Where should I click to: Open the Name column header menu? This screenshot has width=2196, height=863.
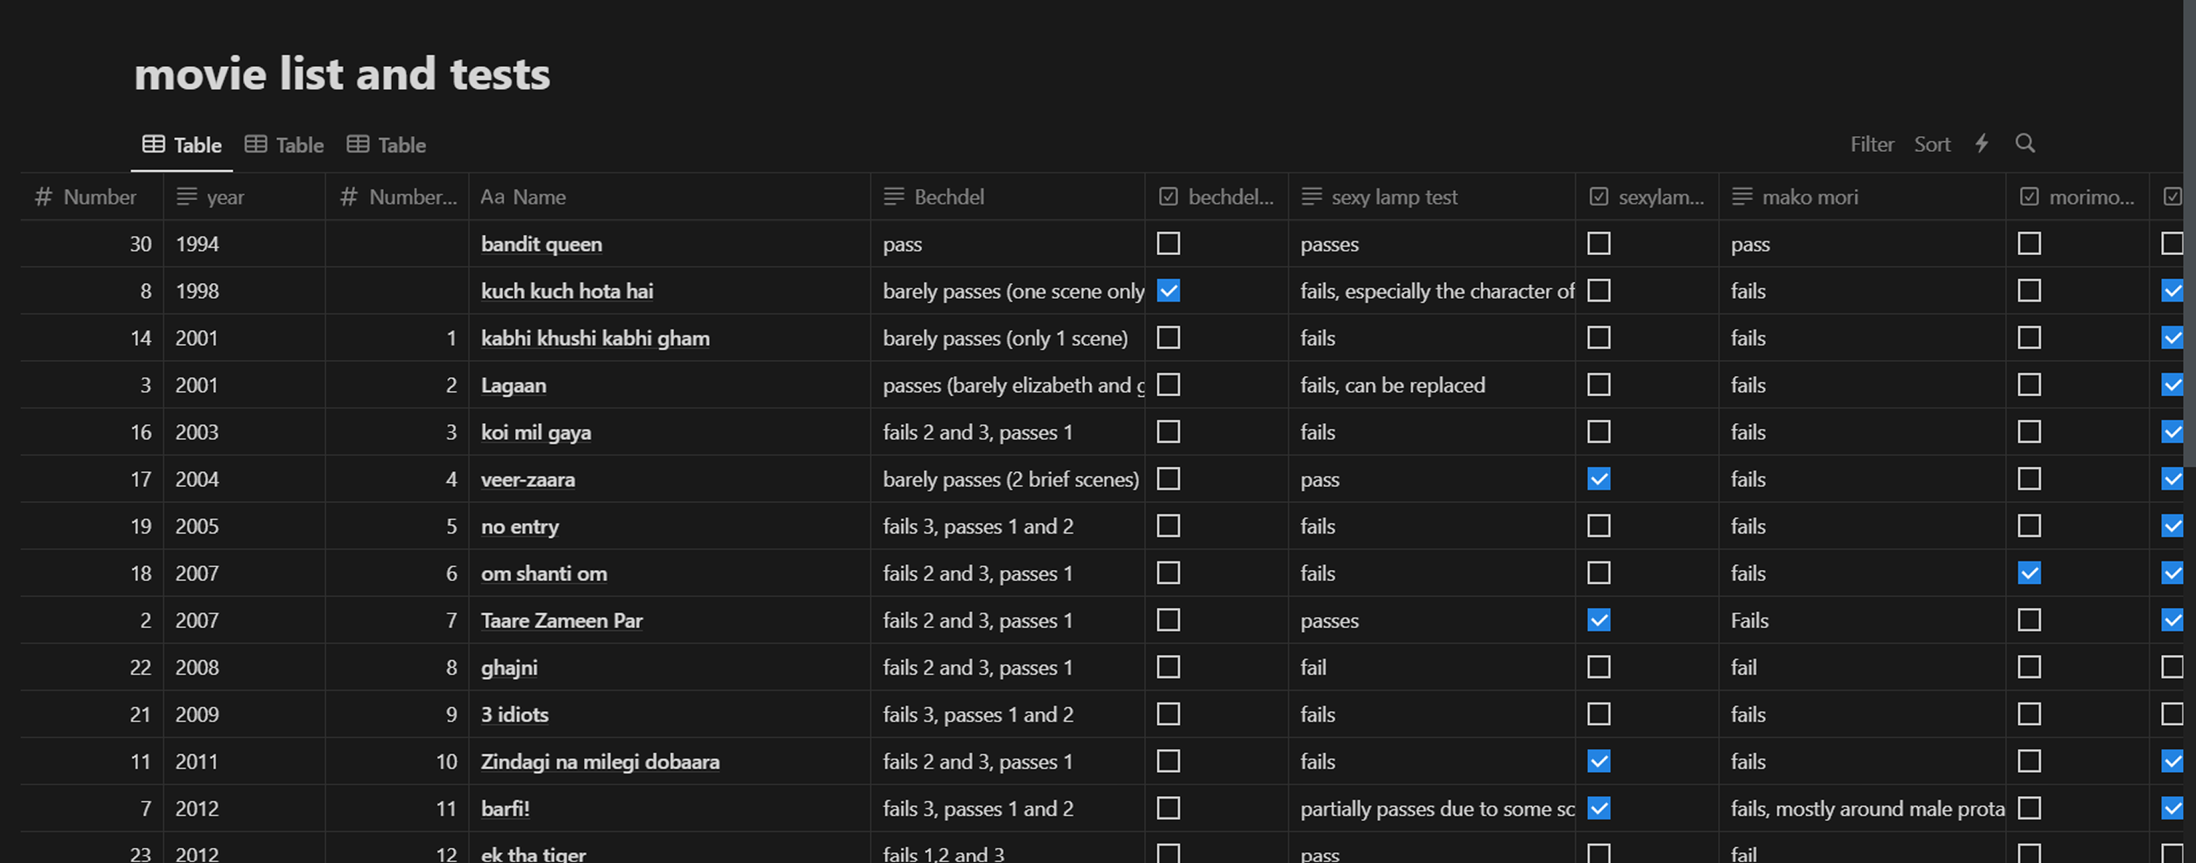point(523,197)
